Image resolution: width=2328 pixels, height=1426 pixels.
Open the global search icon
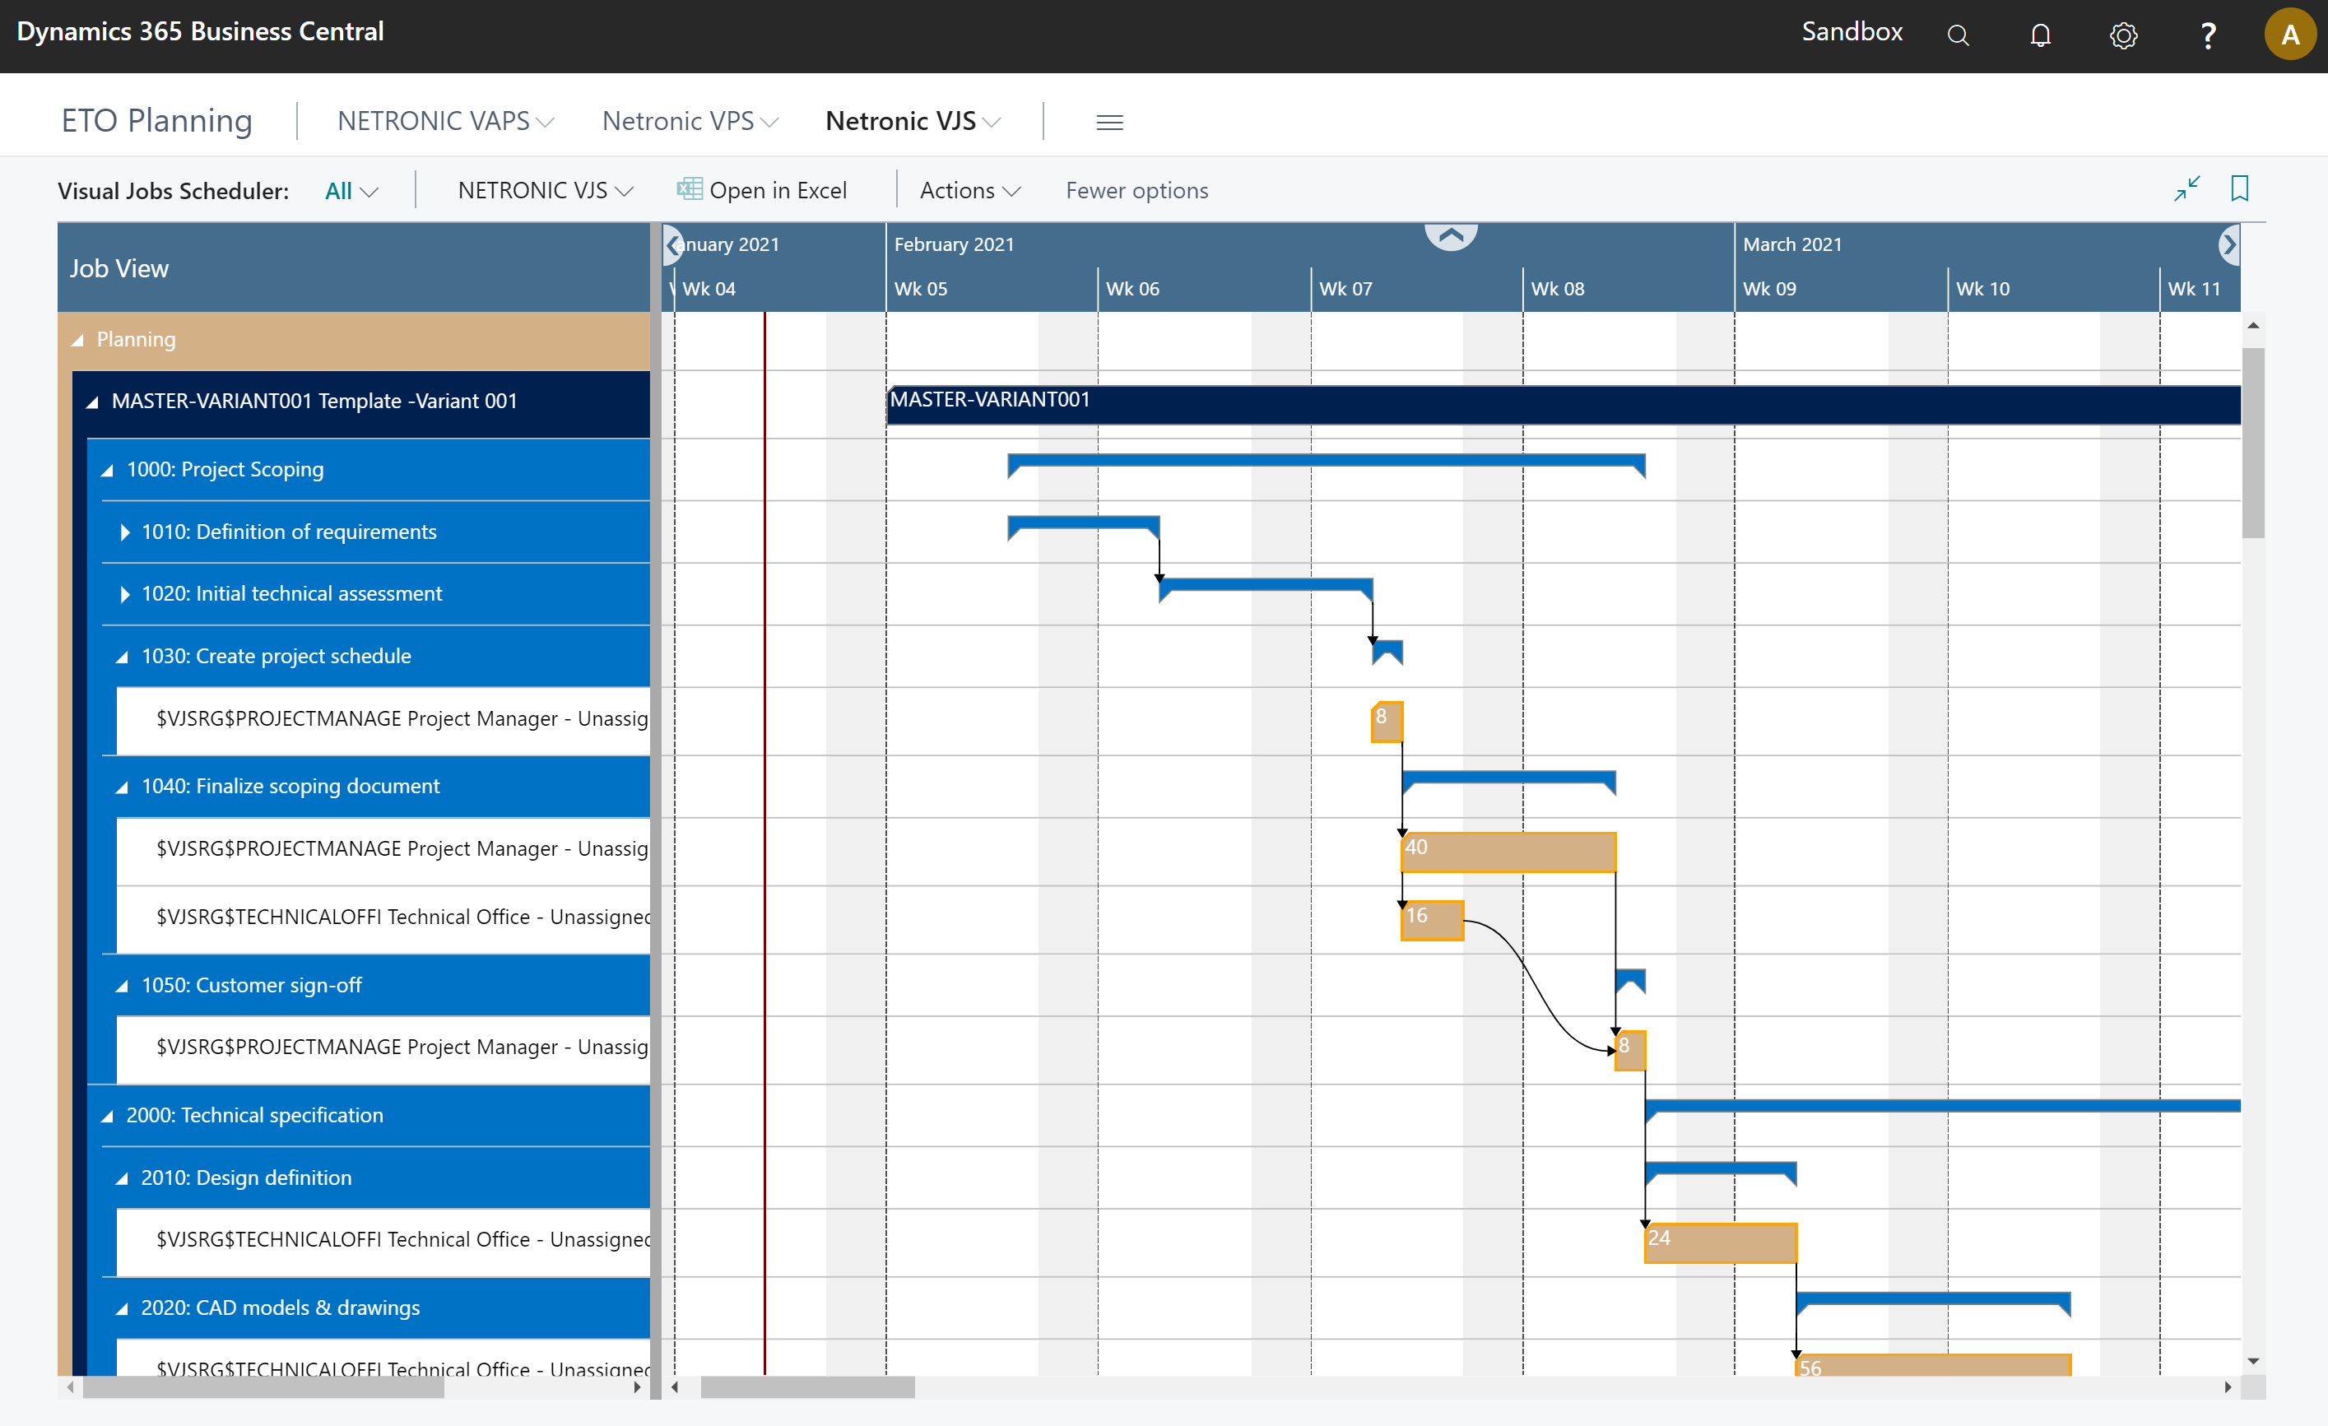pyautogui.click(x=1958, y=35)
